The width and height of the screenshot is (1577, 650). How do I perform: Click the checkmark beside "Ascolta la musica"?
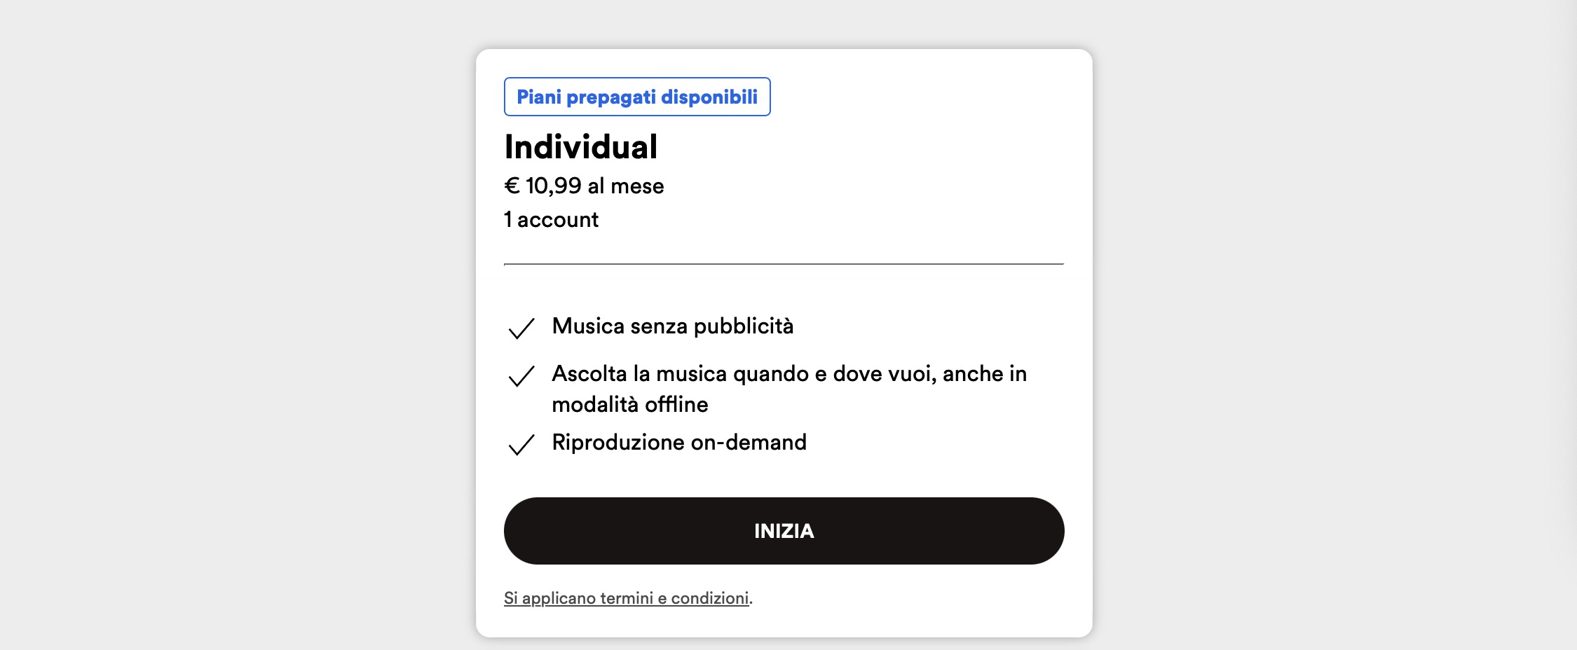click(521, 376)
